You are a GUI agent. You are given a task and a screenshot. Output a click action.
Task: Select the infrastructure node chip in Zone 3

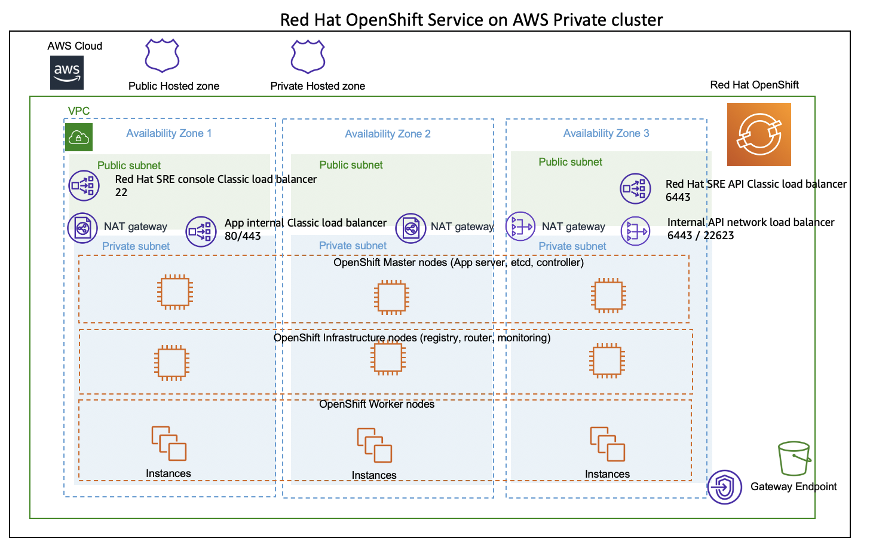tap(607, 360)
